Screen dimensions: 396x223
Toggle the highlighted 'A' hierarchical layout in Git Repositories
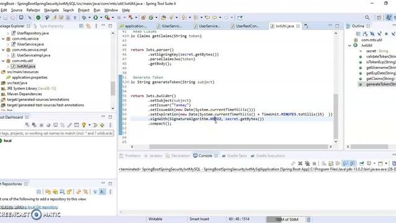pyautogui.click(x=102, y=192)
